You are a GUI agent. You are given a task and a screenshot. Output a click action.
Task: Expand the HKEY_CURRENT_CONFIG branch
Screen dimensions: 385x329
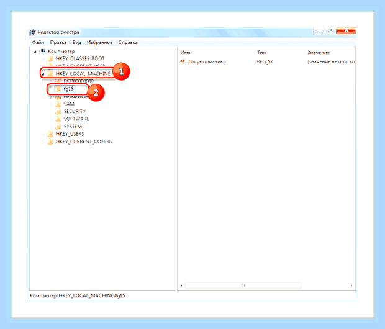(43, 142)
